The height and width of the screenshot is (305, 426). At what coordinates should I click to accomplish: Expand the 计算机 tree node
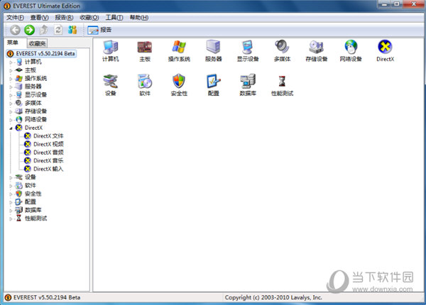click(11, 62)
